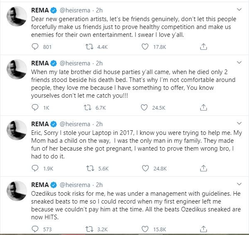The width and height of the screenshot is (249, 235).
Task: Open @heisrema handle on first tweet
Action: (x=75, y=10)
